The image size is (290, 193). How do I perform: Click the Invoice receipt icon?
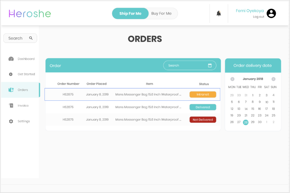[11, 106]
